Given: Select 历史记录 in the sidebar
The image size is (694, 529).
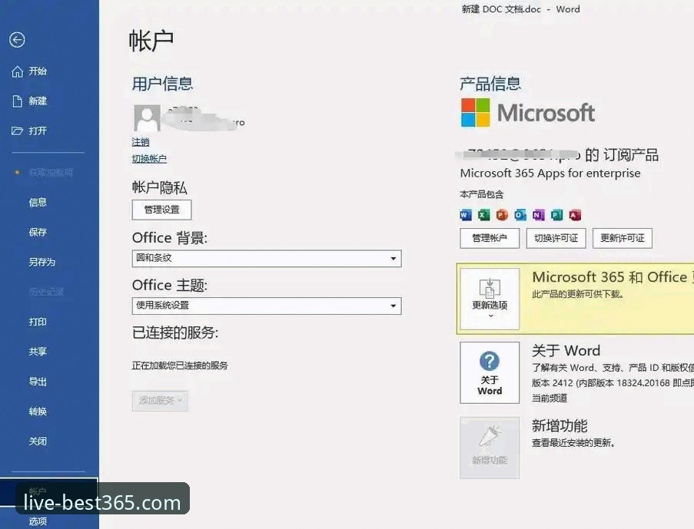Looking at the screenshot, I should point(46,292).
